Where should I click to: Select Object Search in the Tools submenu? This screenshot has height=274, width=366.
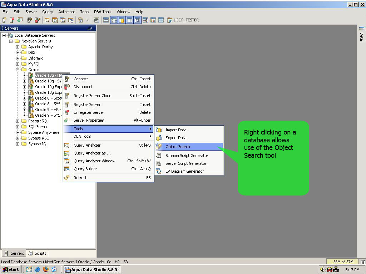click(189, 147)
